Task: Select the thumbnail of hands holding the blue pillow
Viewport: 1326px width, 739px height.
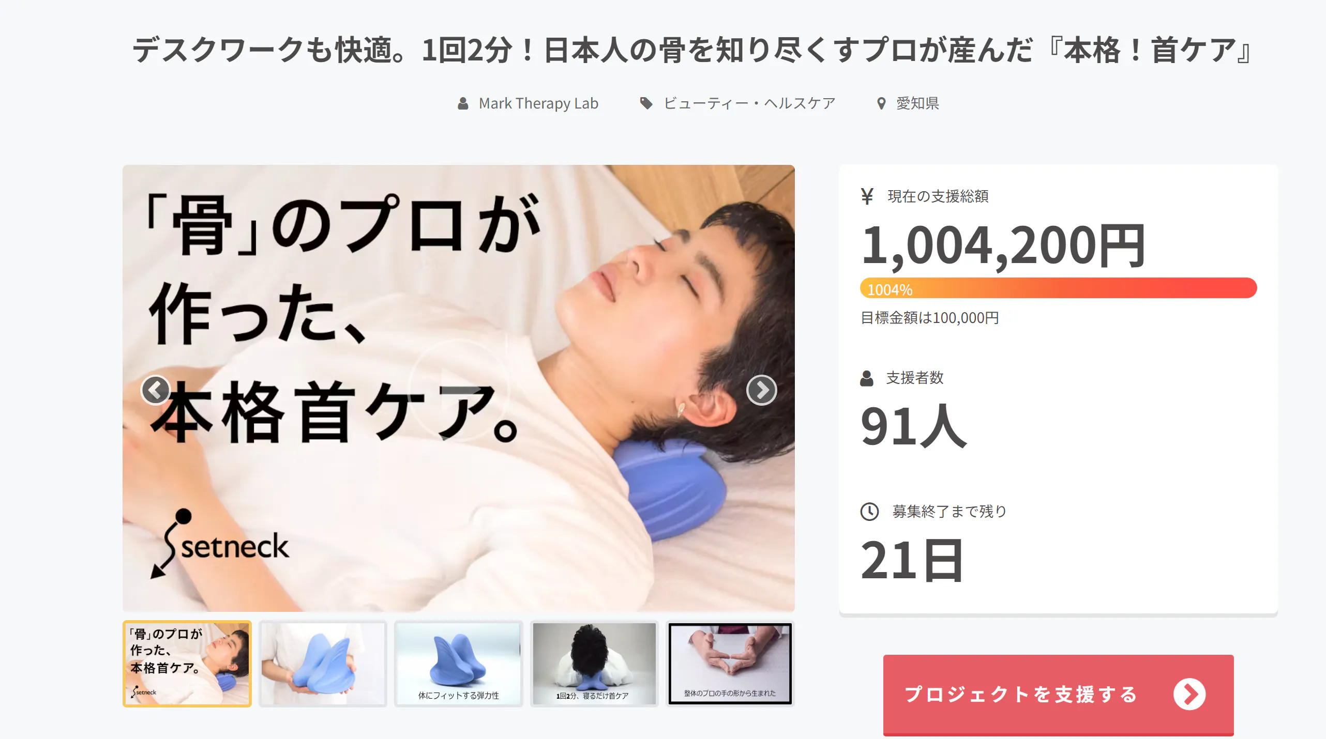Action: [323, 664]
